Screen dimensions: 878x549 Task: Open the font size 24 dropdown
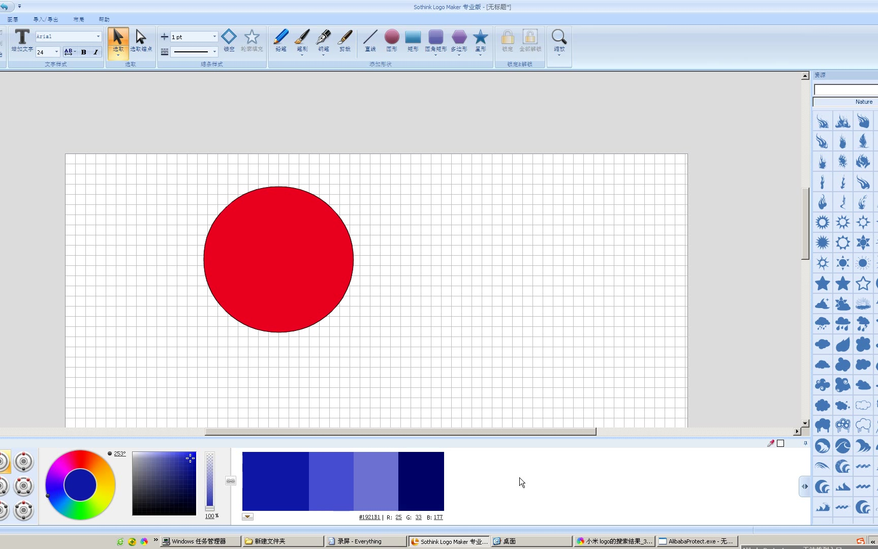pos(56,52)
